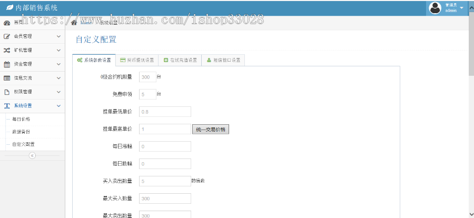Click the 挂单最高单价 input field
The height and width of the screenshot is (218, 474).
click(x=165, y=129)
